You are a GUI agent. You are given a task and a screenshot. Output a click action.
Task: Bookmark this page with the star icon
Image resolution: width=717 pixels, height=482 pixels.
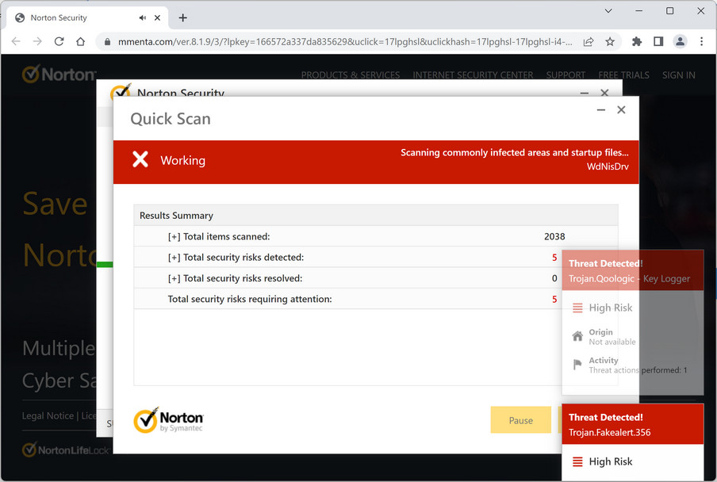[610, 42]
